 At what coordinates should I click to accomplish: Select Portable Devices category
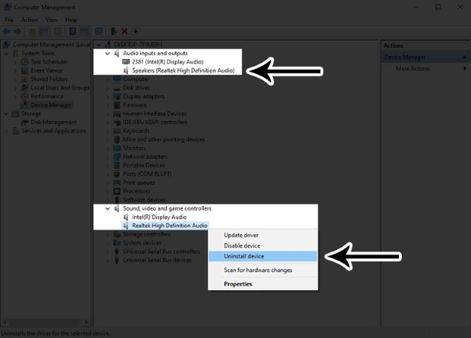(x=144, y=165)
